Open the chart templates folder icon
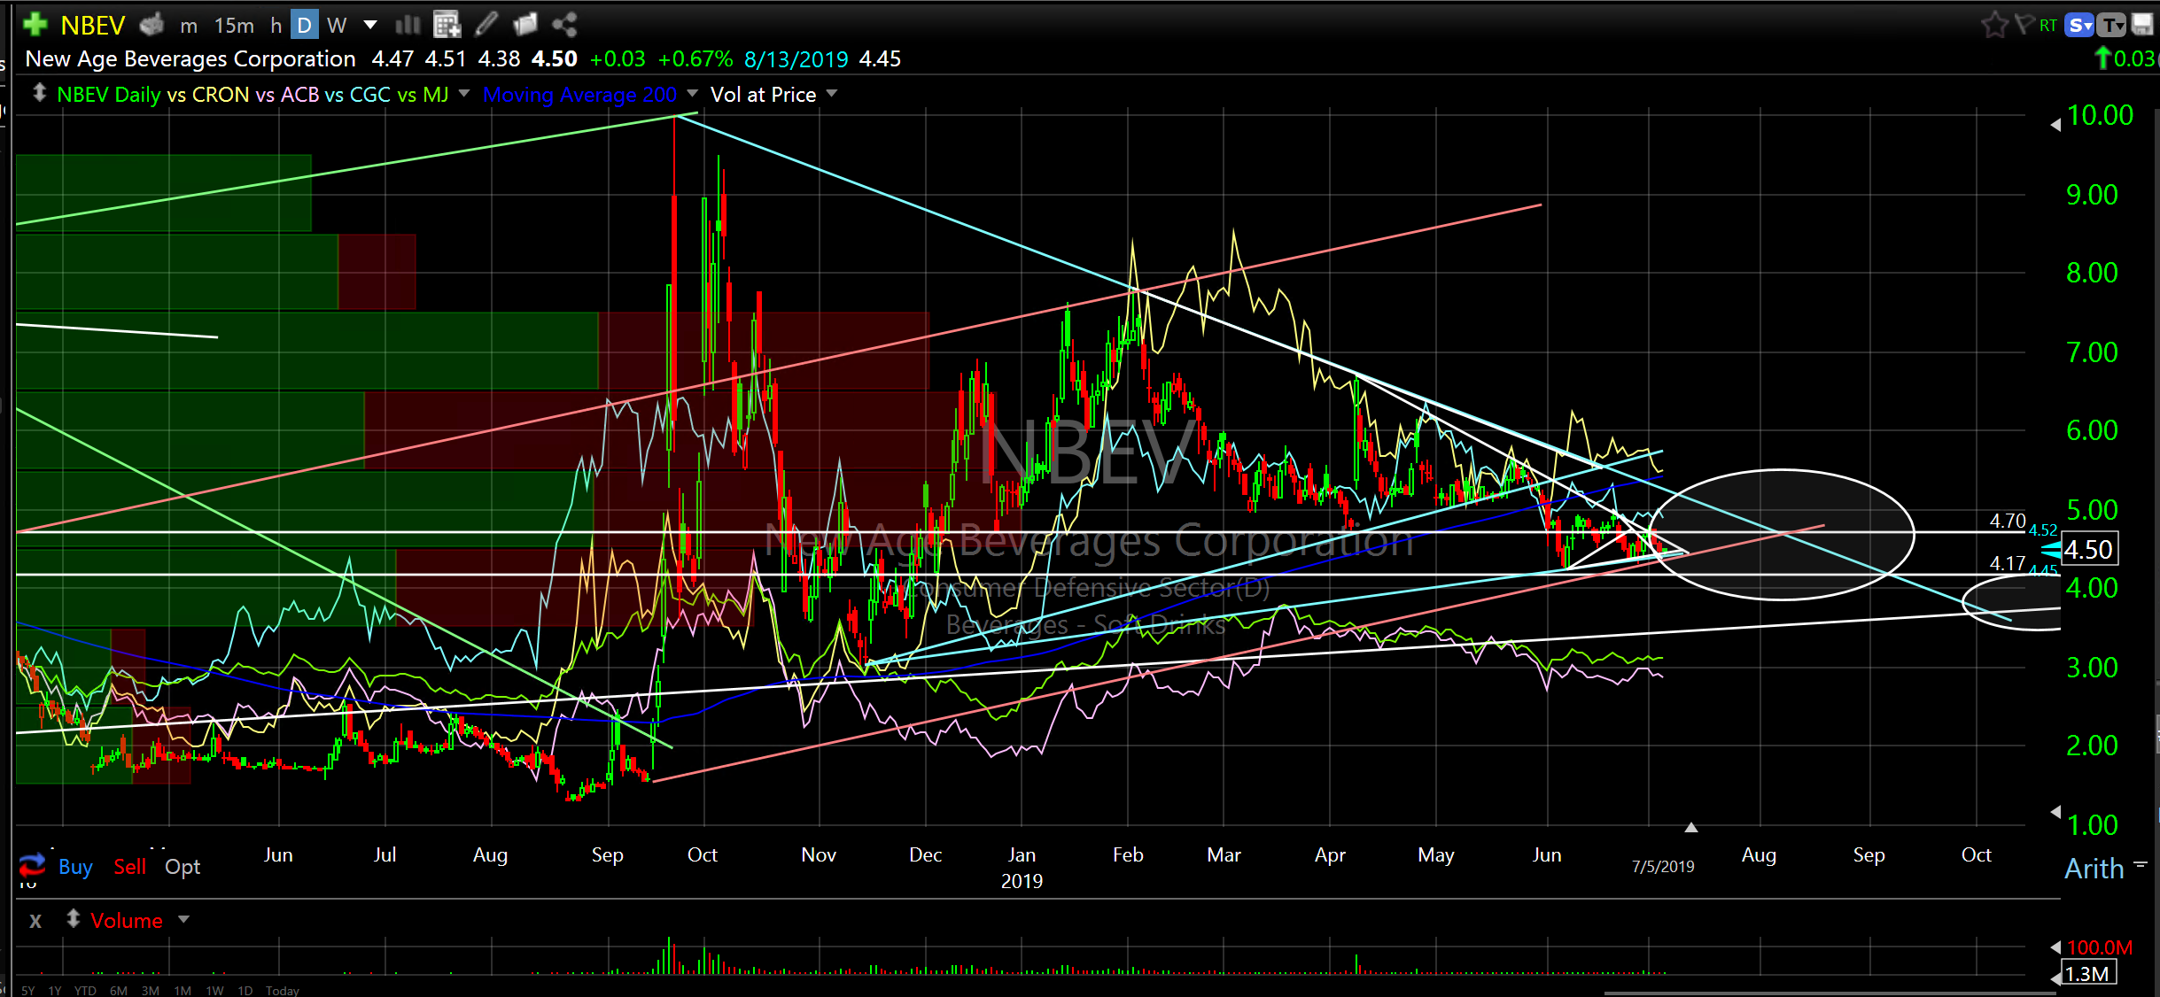2160x997 pixels. (x=525, y=25)
